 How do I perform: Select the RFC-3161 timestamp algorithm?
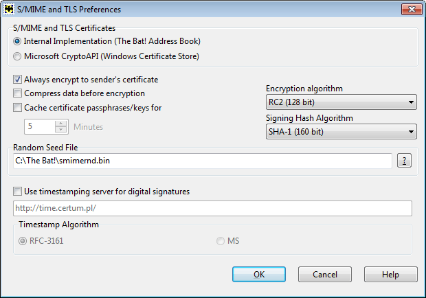click(x=23, y=241)
